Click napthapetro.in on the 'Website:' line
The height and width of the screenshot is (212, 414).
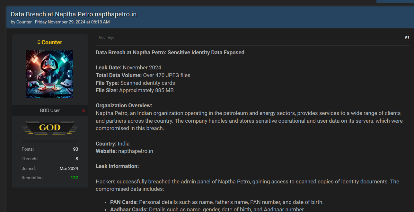[136, 151]
